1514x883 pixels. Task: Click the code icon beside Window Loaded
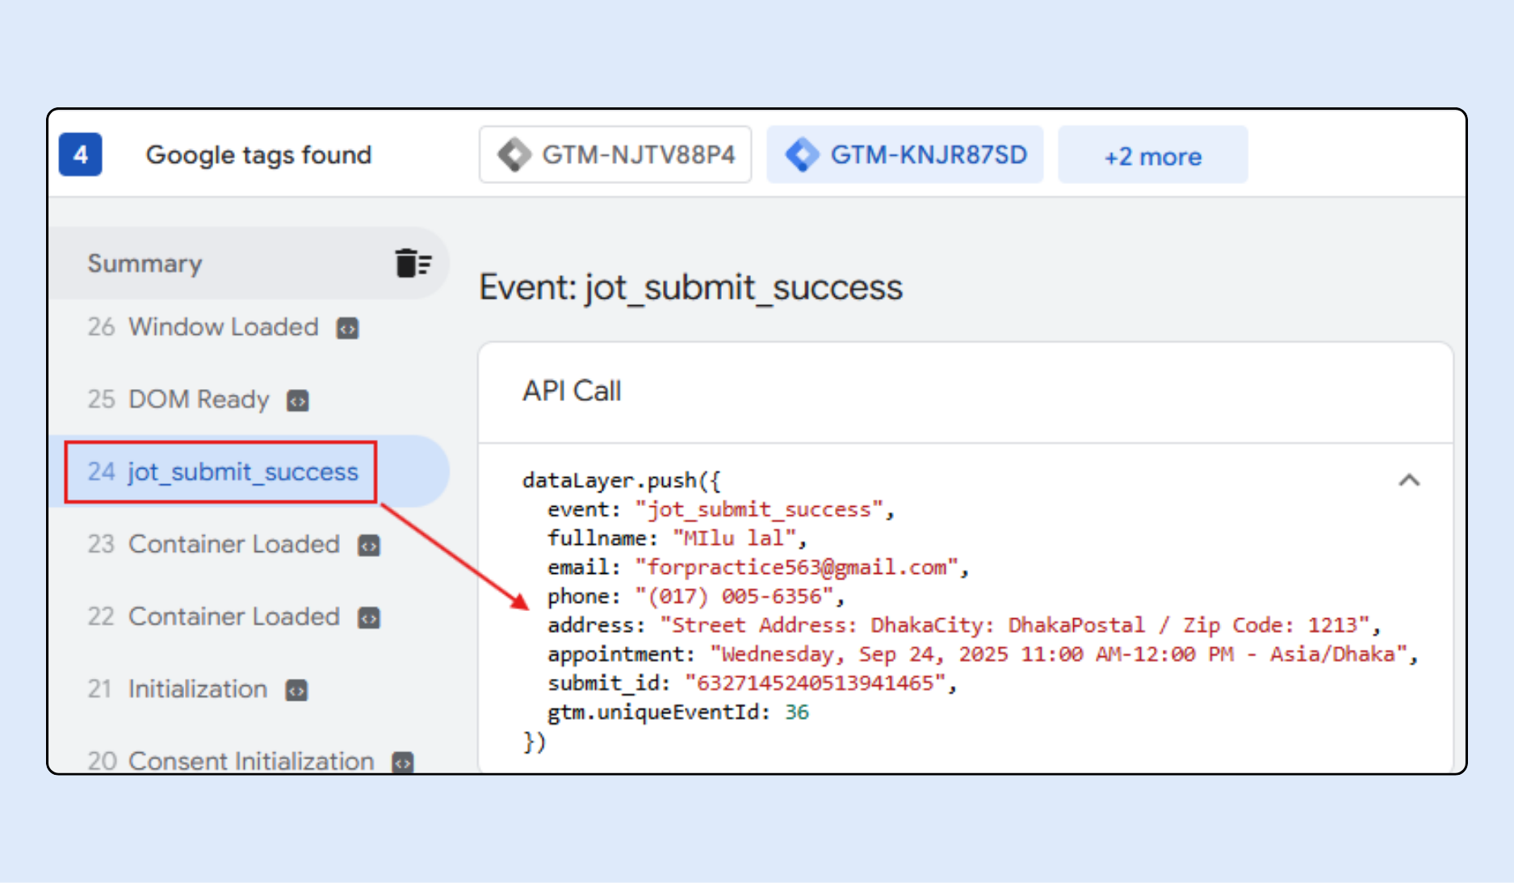[x=348, y=329]
